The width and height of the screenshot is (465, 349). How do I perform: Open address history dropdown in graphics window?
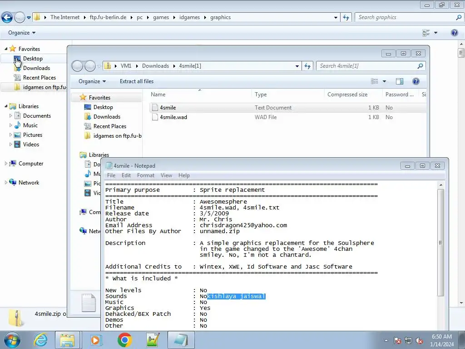[336, 18]
